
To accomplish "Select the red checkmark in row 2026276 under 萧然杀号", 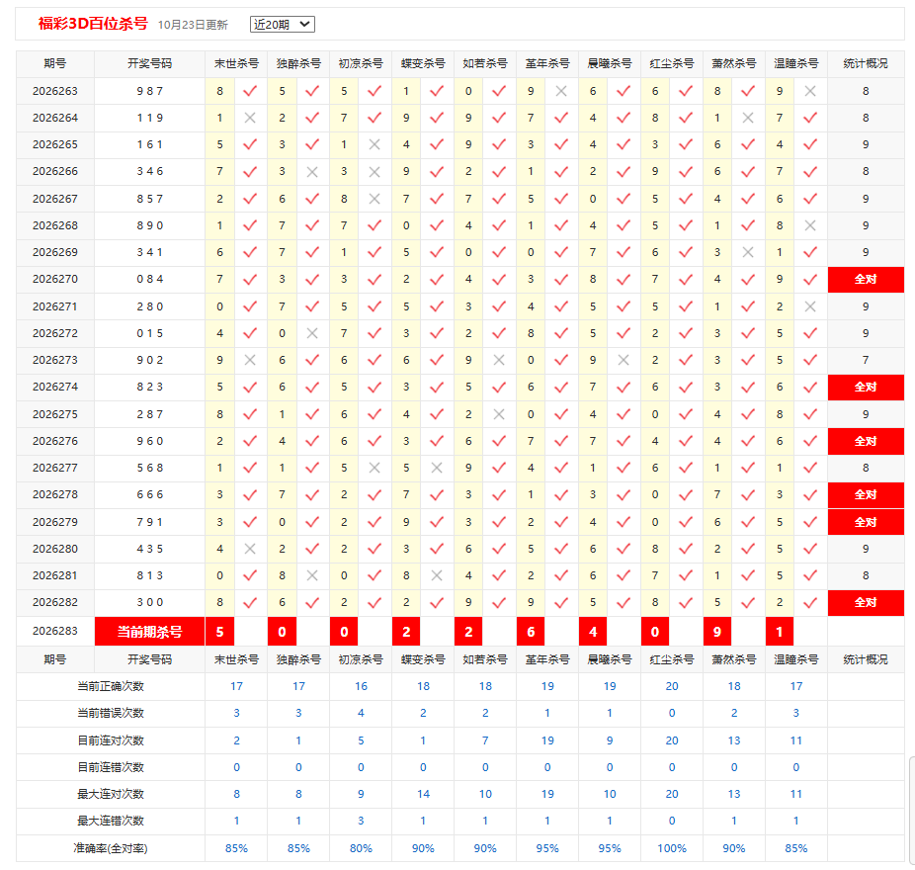I will point(748,441).
